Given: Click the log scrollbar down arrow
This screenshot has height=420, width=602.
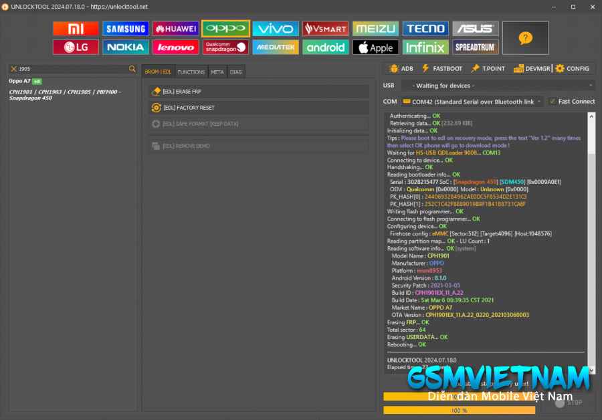Looking at the screenshot, I should [x=592, y=371].
